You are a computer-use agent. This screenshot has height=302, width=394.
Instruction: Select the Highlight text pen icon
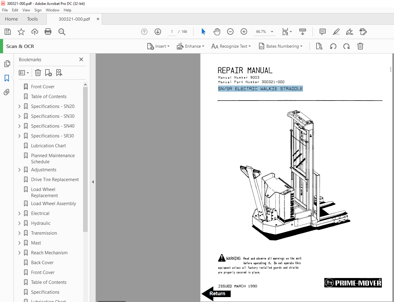tap(336, 32)
